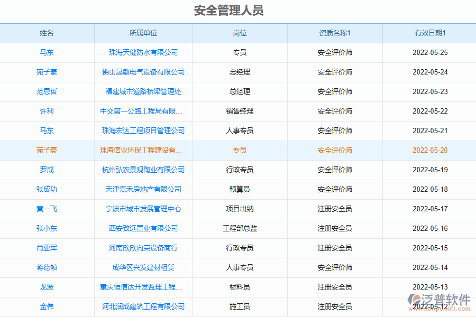
Task: Open 天津嘉禾房地产有限公司 link
Action: click(x=143, y=189)
